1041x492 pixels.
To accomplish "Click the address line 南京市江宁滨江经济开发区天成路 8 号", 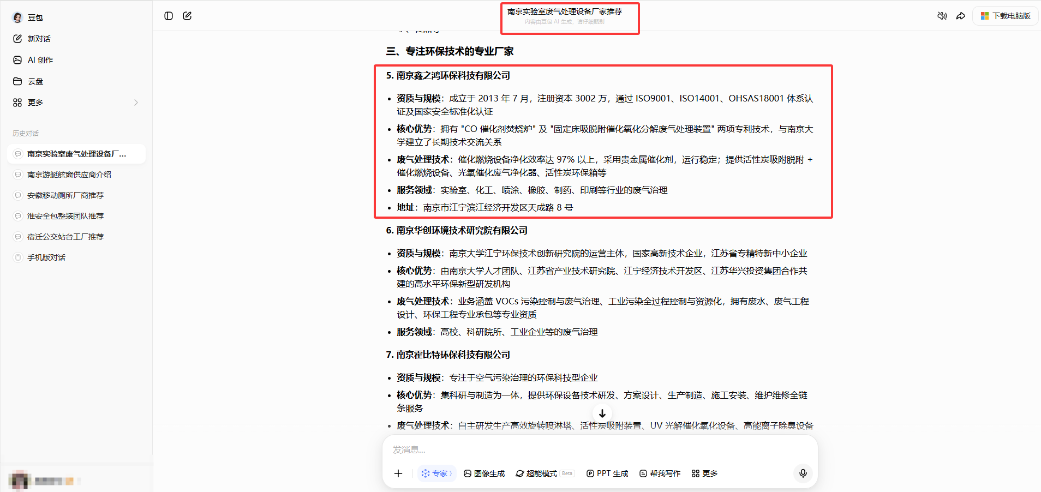I will point(498,207).
